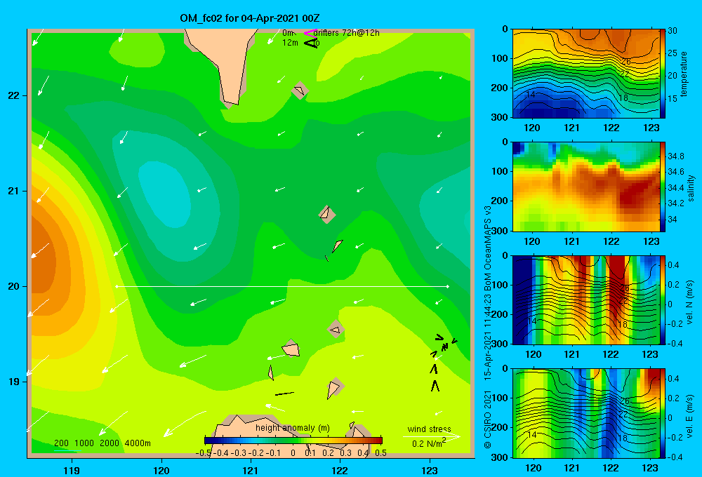The height and width of the screenshot is (477, 702).
Task: Click the title 'OM_fc02 for 04-Apr-2021 00Z'
Action: [x=250, y=18]
